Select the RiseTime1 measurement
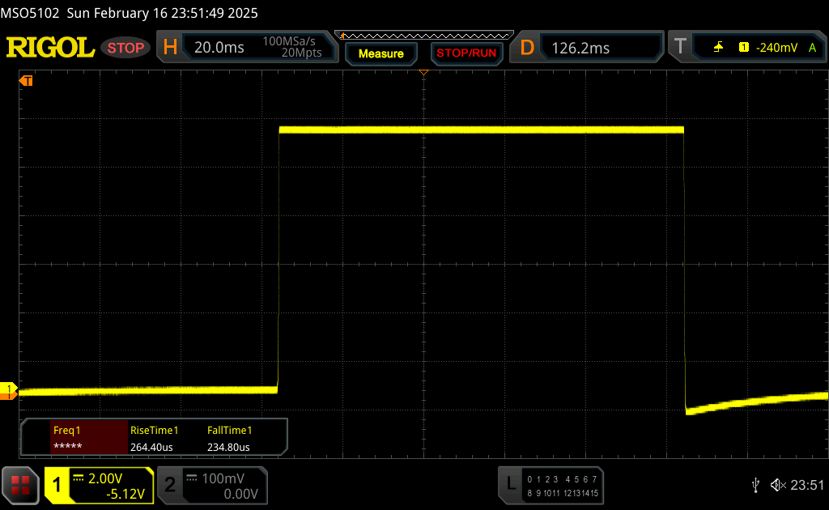829x510 pixels. click(x=155, y=430)
